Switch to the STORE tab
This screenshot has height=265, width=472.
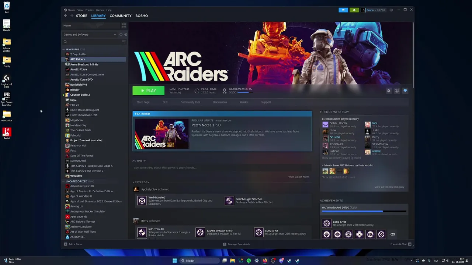[x=81, y=16]
